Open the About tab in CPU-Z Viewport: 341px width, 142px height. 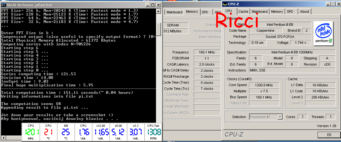tap(304, 11)
